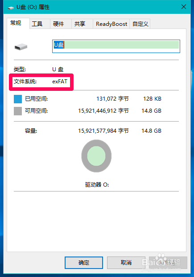The image size is (194, 277).
Task: Click the blue used space swatch
Action: pos(18,99)
